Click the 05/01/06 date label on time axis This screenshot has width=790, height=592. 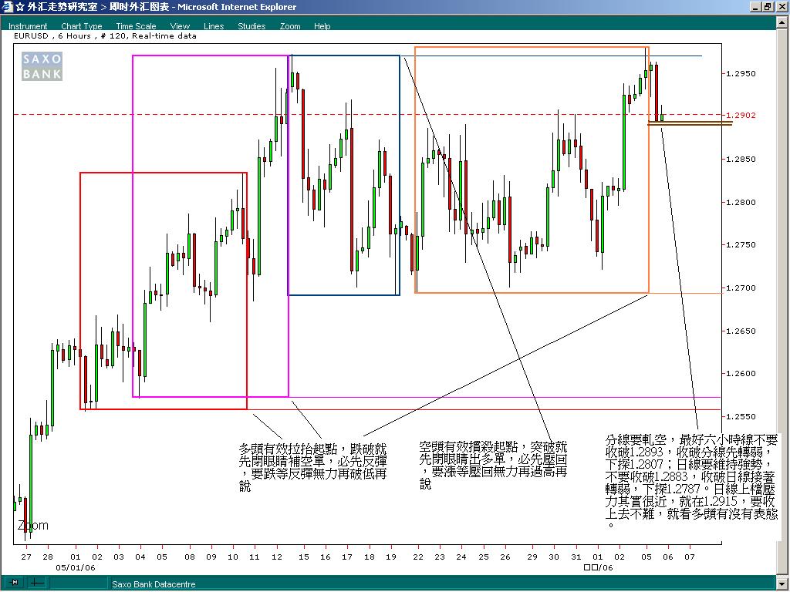(x=76, y=567)
